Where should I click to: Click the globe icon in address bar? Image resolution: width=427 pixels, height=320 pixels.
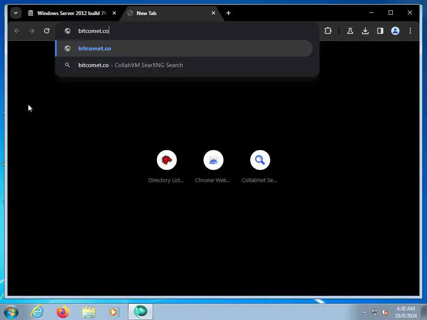pos(68,31)
